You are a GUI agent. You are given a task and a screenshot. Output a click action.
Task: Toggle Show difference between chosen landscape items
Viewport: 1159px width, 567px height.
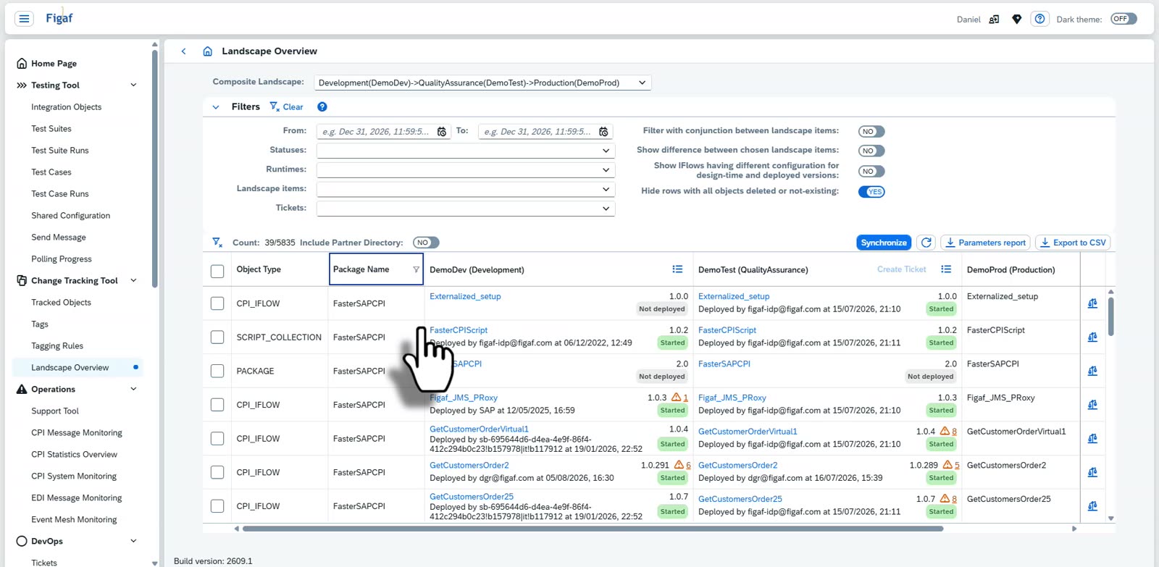point(871,151)
